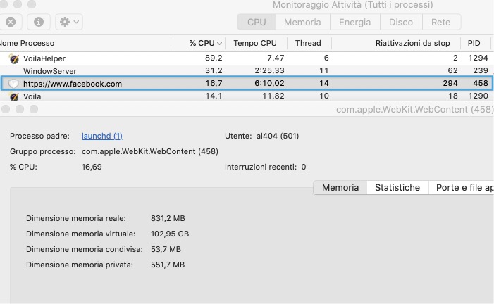Open the gear actions dropdown menu
Image resolution: width=494 pixels, height=304 pixels.
tap(69, 22)
